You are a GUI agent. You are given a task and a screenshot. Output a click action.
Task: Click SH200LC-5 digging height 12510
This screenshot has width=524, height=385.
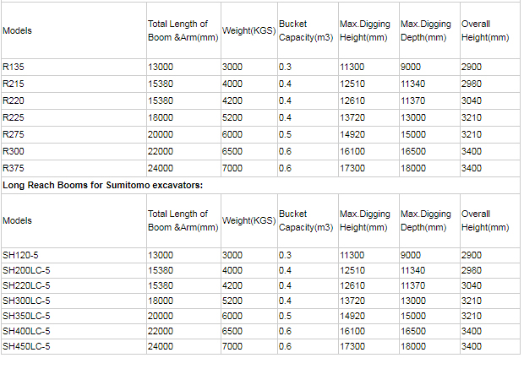[352, 270]
